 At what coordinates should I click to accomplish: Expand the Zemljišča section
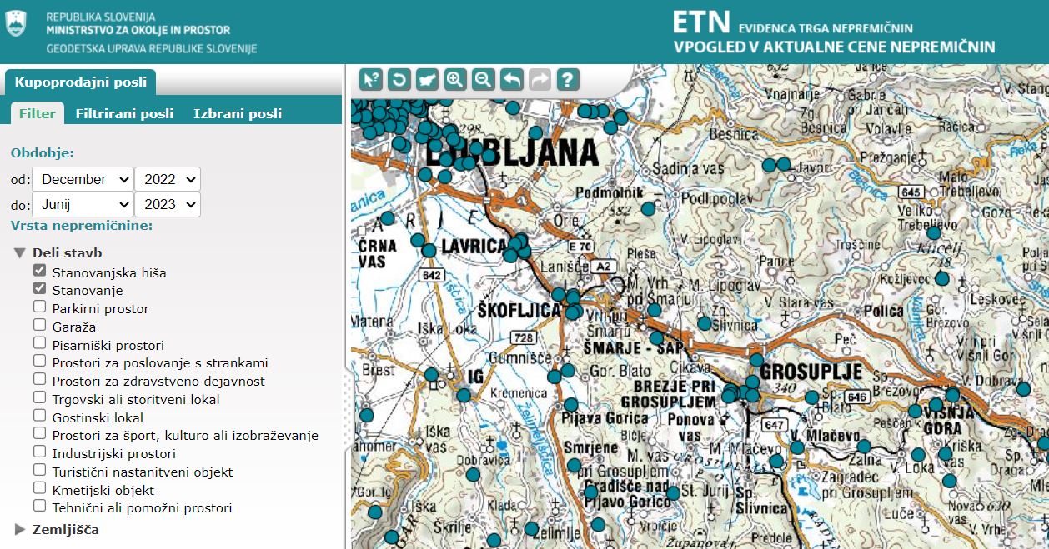[20, 529]
